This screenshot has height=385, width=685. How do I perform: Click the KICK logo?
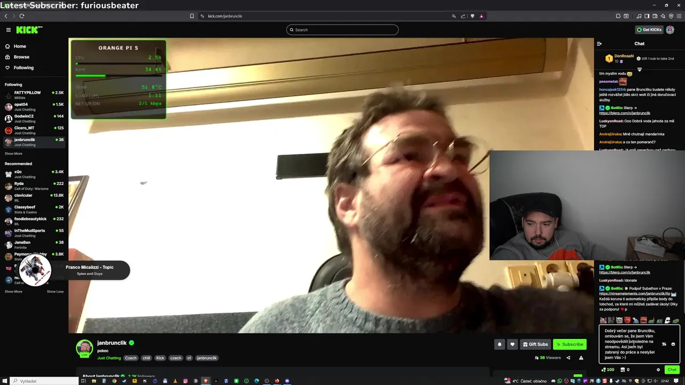coord(28,30)
